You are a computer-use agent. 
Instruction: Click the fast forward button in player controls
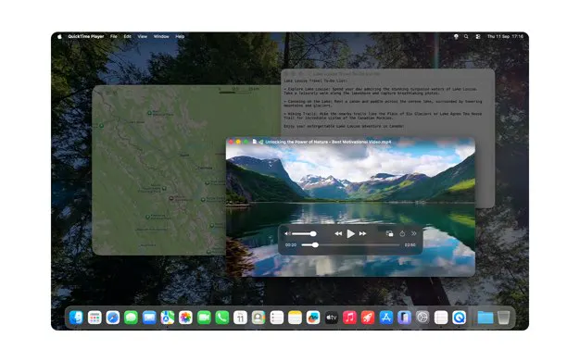pyautogui.click(x=363, y=233)
